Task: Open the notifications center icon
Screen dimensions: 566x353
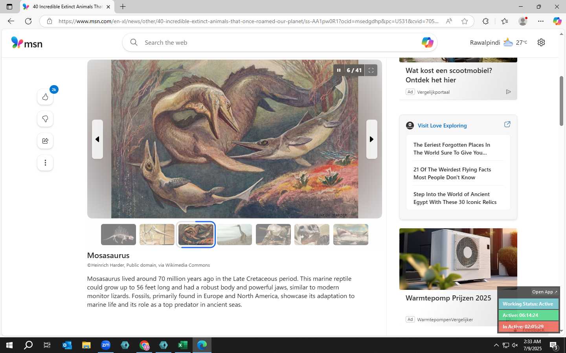Action: click(554, 346)
